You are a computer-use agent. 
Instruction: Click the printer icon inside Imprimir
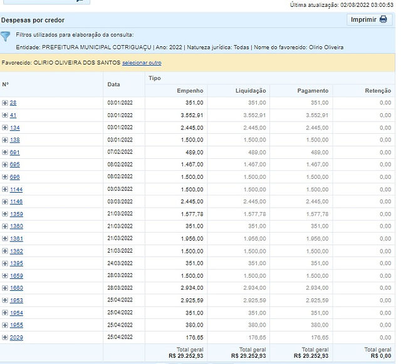point(383,19)
